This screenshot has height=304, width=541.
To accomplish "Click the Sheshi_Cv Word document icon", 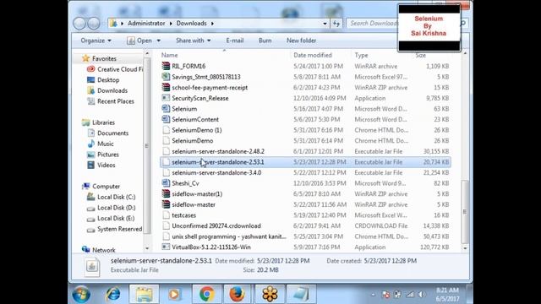I will point(166,183).
